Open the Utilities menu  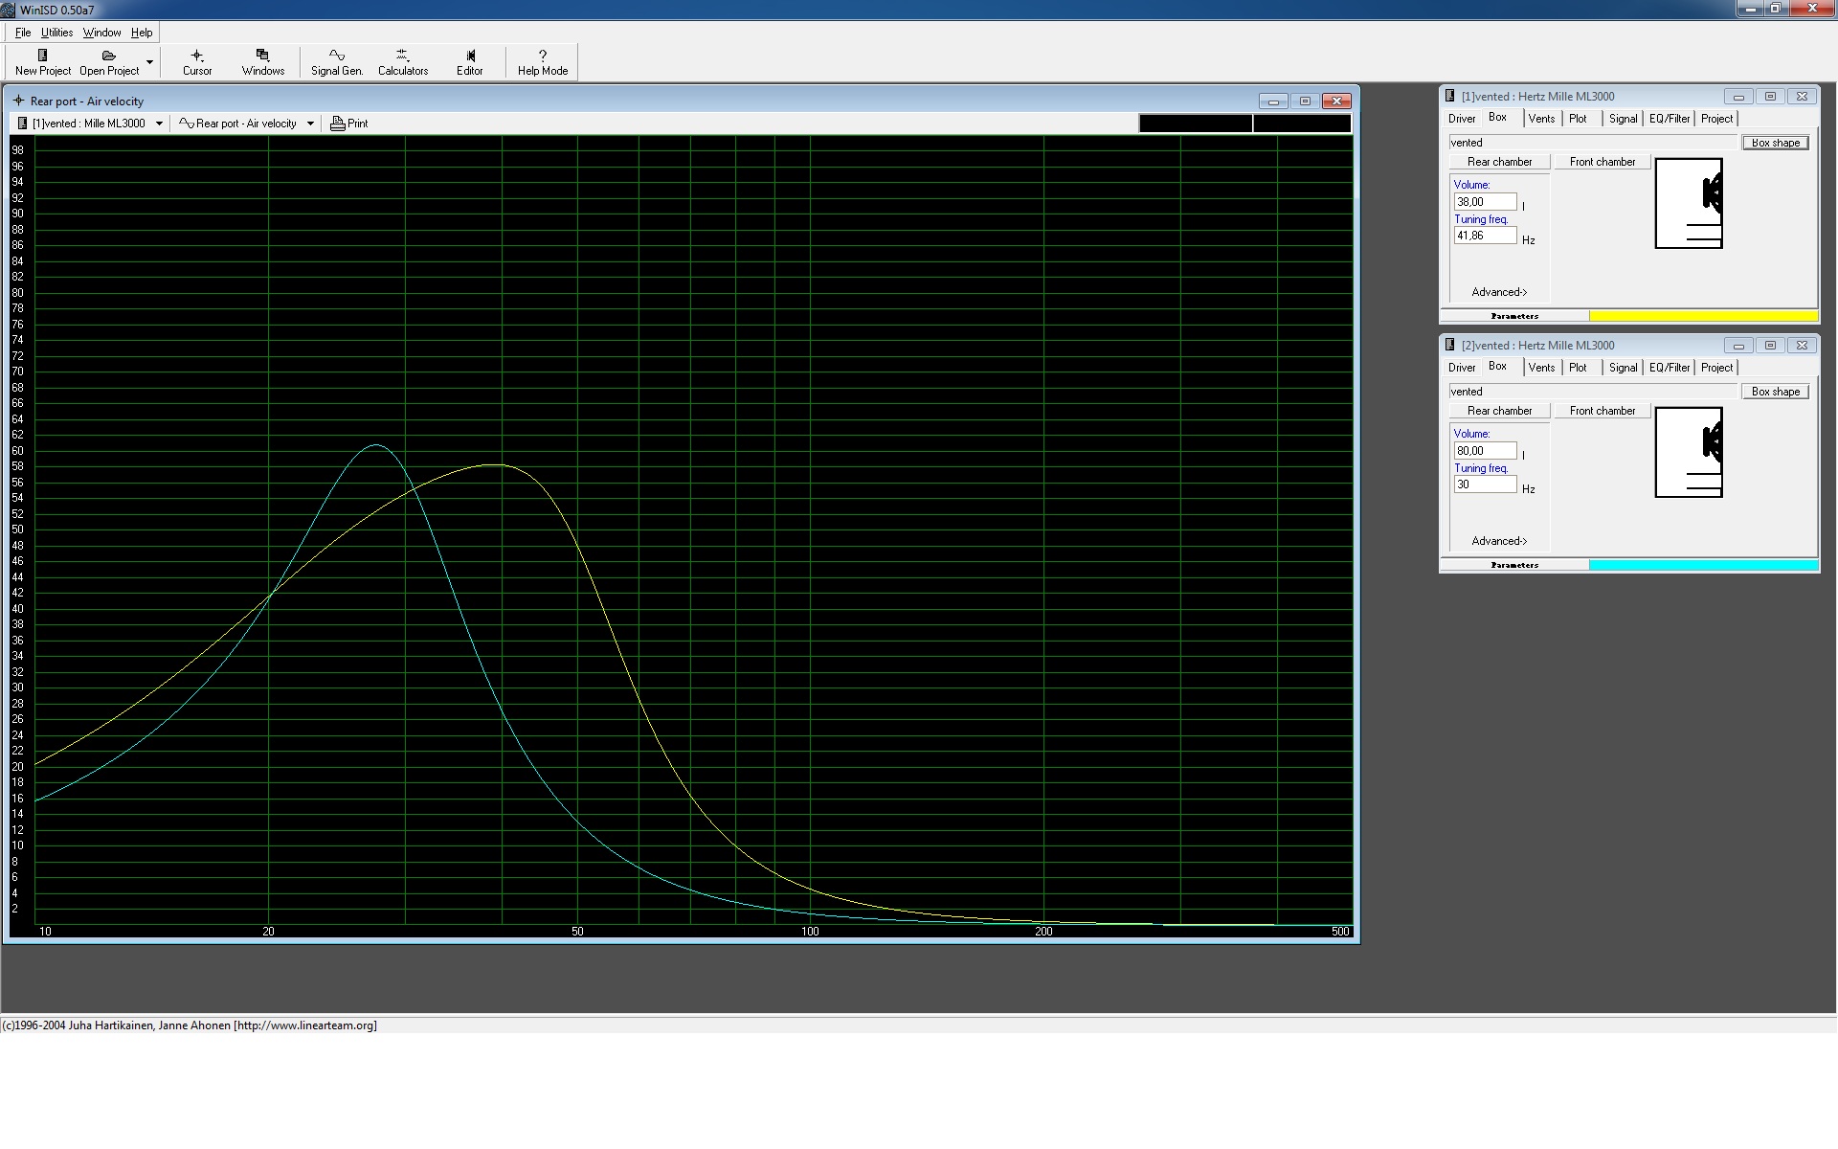point(56,33)
